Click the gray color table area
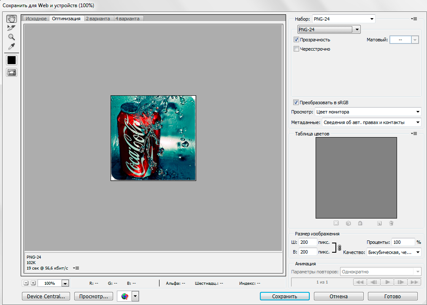 click(356, 178)
